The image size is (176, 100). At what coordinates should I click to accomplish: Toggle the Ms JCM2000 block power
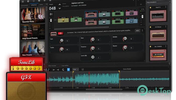[x=86, y=20]
